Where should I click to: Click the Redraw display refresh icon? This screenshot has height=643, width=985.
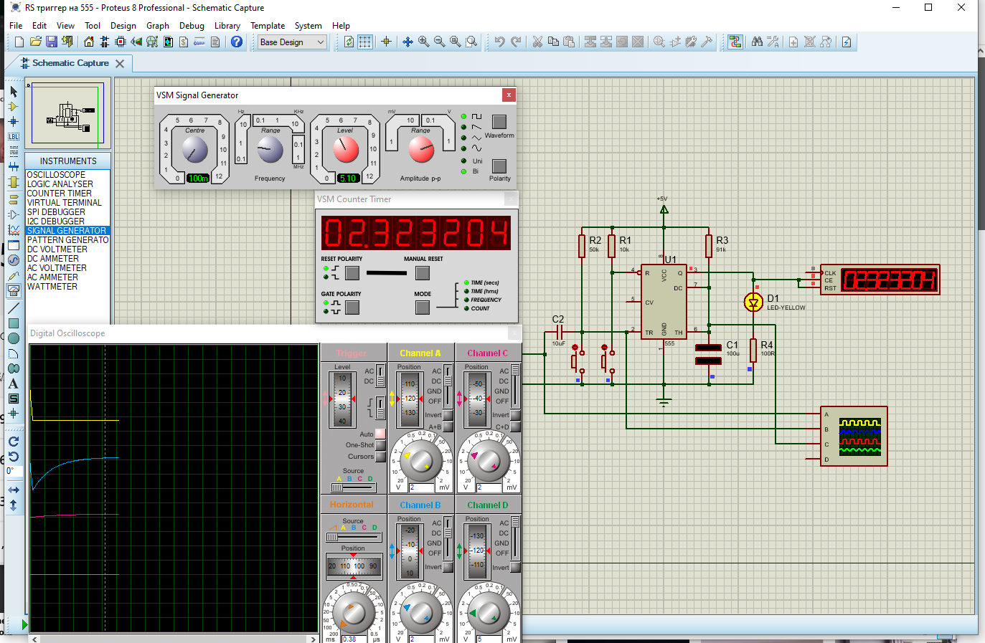click(x=349, y=42)
